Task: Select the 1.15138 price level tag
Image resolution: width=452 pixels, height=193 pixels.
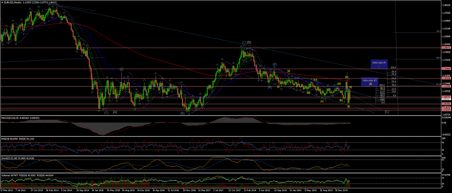Action: tap(446, 78)
